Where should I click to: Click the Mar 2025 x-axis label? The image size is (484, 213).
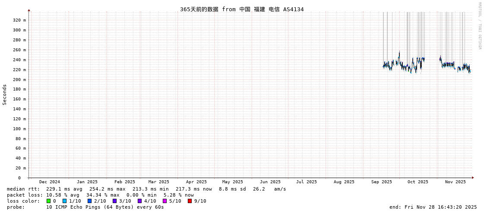pos(158,182)
